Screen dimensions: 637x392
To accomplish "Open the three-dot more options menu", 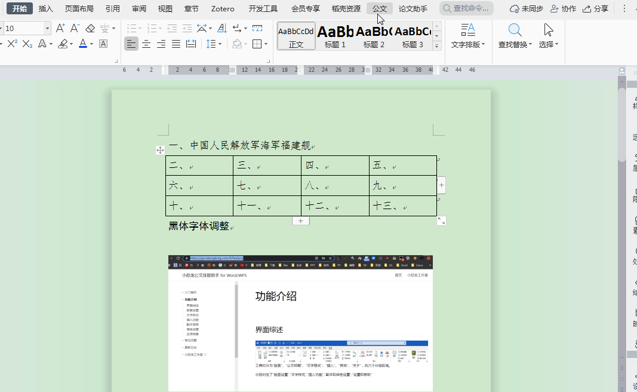I will pyautogui.click(x=624, y=8).
